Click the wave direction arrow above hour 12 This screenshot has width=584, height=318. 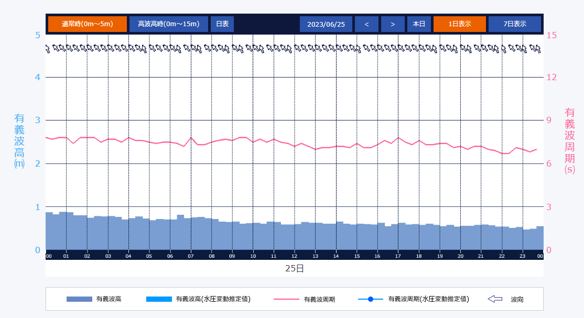coord(297,49)
